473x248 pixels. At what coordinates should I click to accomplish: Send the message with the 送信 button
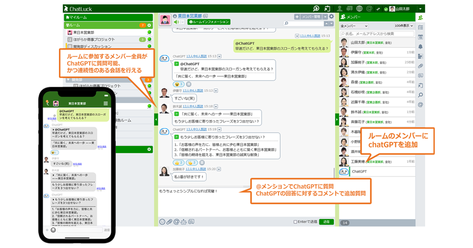click(x=326, y=222)
